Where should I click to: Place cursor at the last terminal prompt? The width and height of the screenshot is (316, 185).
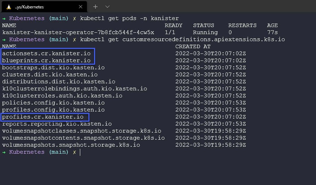point(80,152)
